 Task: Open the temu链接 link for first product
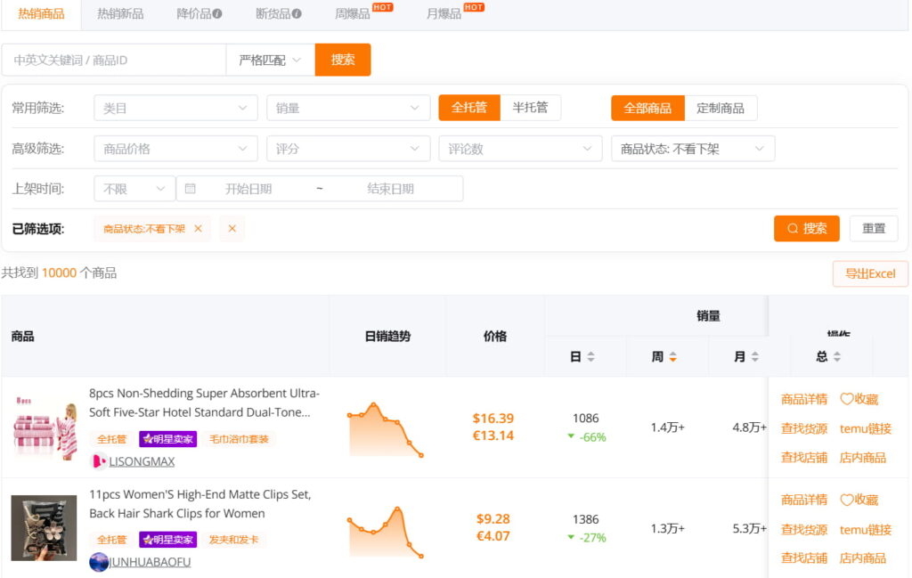[865, 428]
